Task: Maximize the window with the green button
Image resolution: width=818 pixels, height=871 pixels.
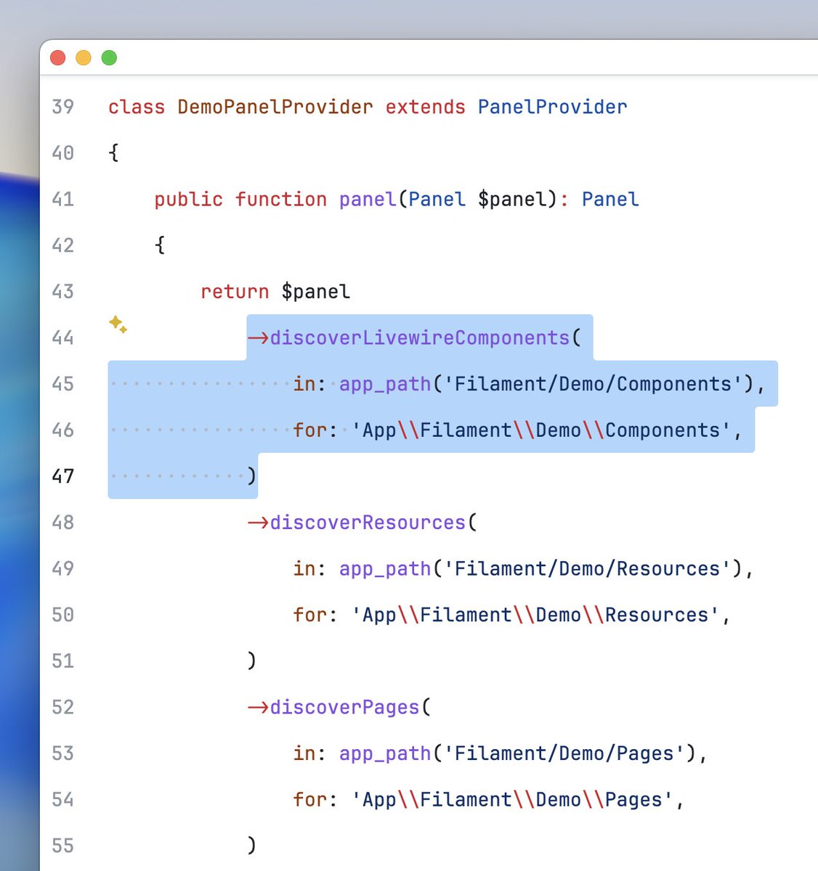Action: (109, 57)
